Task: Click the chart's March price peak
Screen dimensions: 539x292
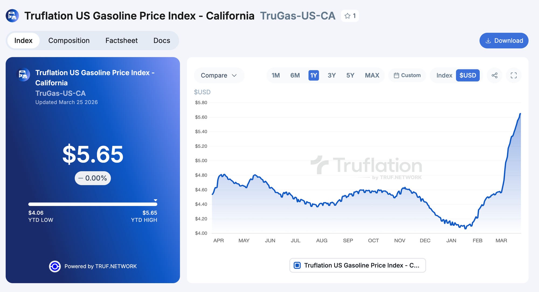Action: (520, 114)
